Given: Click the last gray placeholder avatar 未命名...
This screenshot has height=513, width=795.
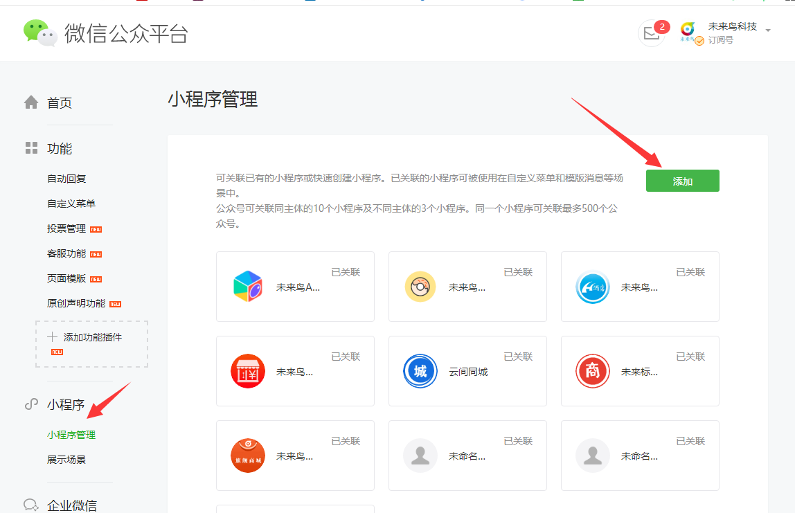Looking at the screenshot, I should (593, 456).
